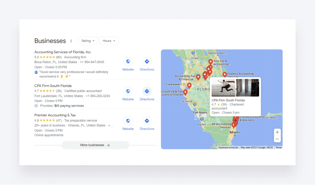Open the CPA Firm South Florida listing title
Viewport: 315px width, 187px height.
pyautogui.click(x=53, y=86)
